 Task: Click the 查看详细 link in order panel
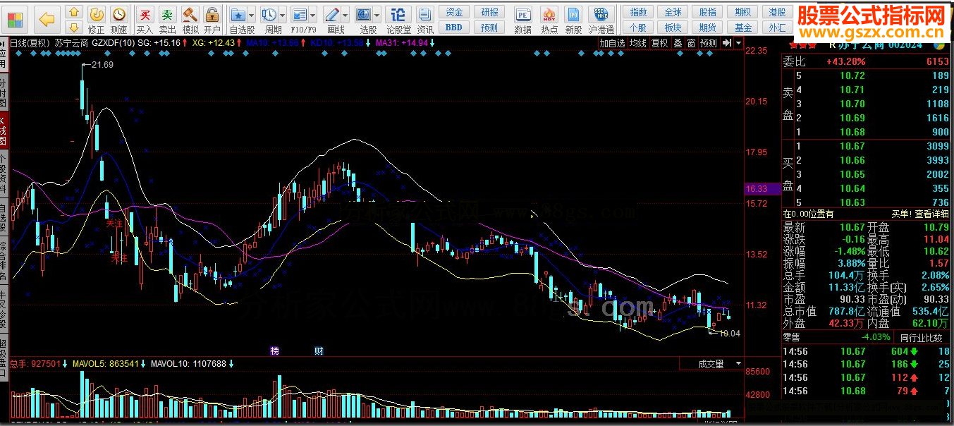point(932,214)
